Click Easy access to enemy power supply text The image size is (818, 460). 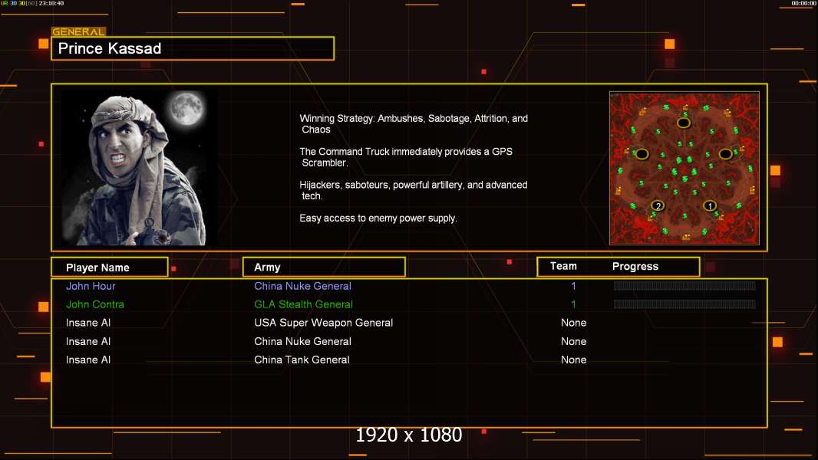coord(378,219)
